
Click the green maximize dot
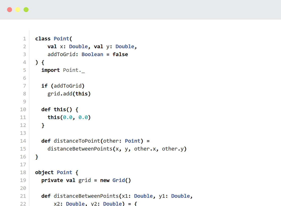click(x=26, y=10)
